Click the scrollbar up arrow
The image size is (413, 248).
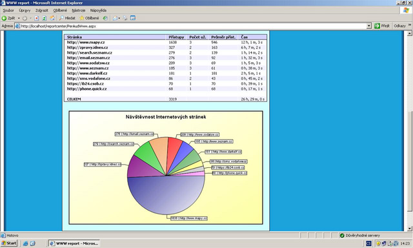pos(409,34)
